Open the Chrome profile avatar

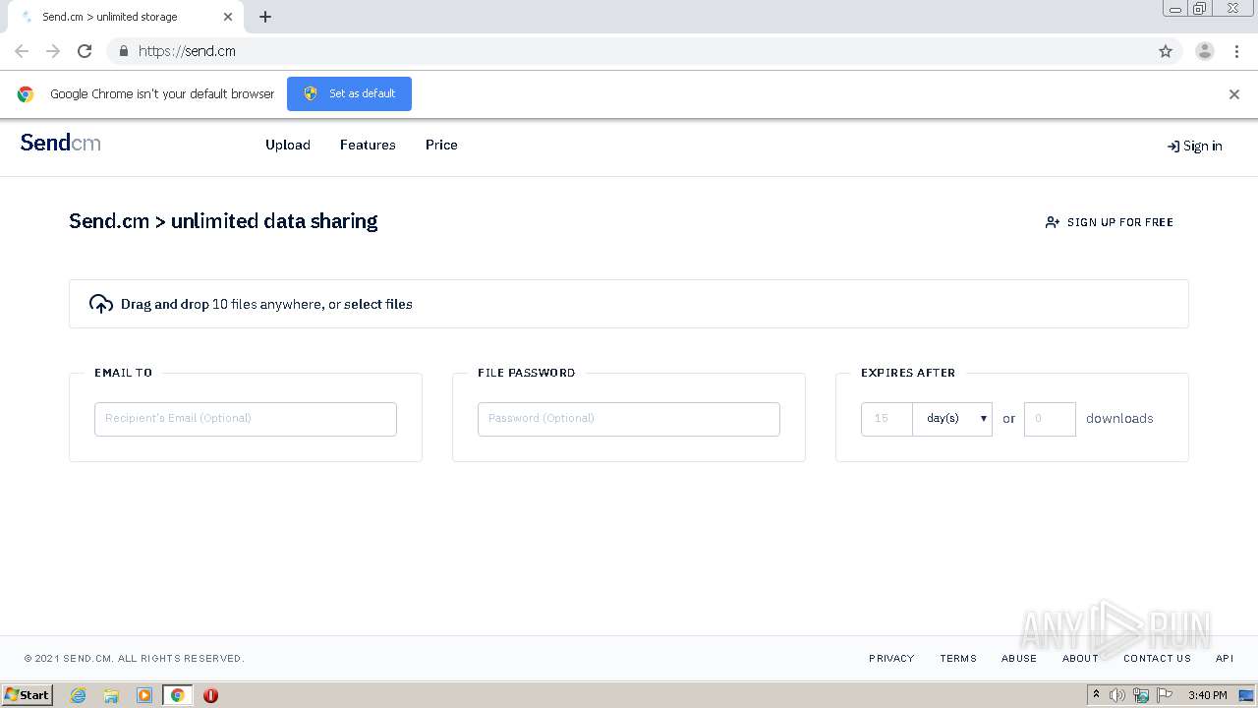click(1205, 51)
